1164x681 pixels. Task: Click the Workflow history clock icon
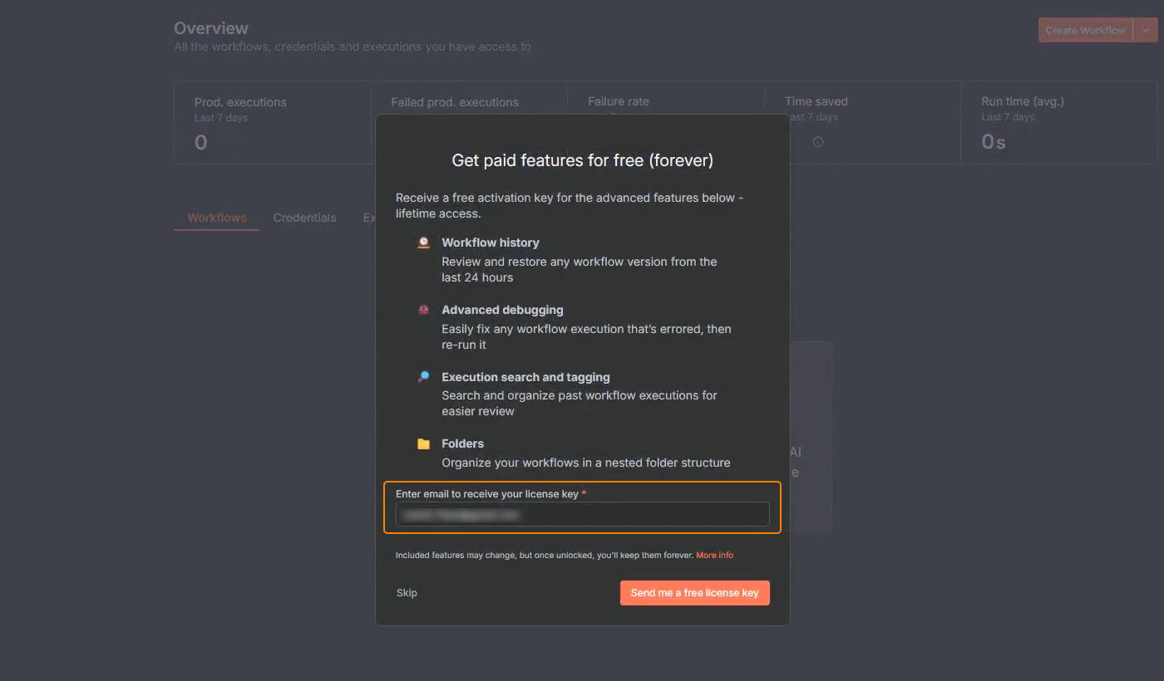point(423,243)
